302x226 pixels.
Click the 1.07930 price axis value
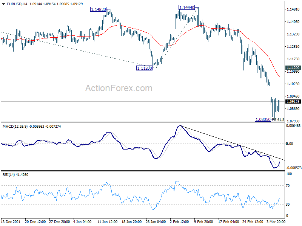coord(293,121)
